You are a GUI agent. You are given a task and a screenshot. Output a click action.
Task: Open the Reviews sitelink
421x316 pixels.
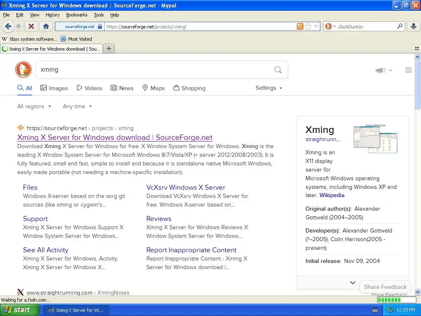(159, 219)
